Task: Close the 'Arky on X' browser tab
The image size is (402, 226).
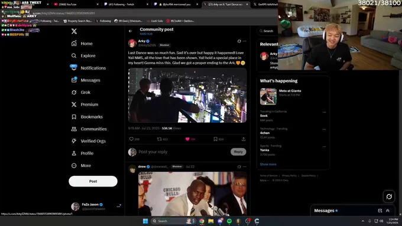Action: tap(247, 4)
